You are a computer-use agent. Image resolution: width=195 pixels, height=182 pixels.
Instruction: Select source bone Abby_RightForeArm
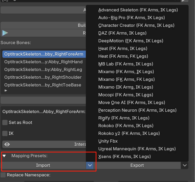[44, 54]
